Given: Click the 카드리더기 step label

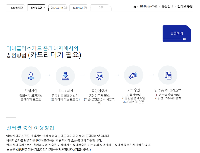Looking at the screenshot, I should tap(65, 91).
